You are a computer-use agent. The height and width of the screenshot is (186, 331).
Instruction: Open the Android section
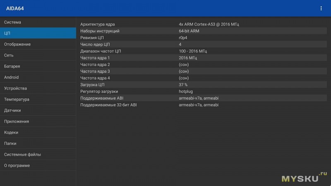click(x=38, y=77)
